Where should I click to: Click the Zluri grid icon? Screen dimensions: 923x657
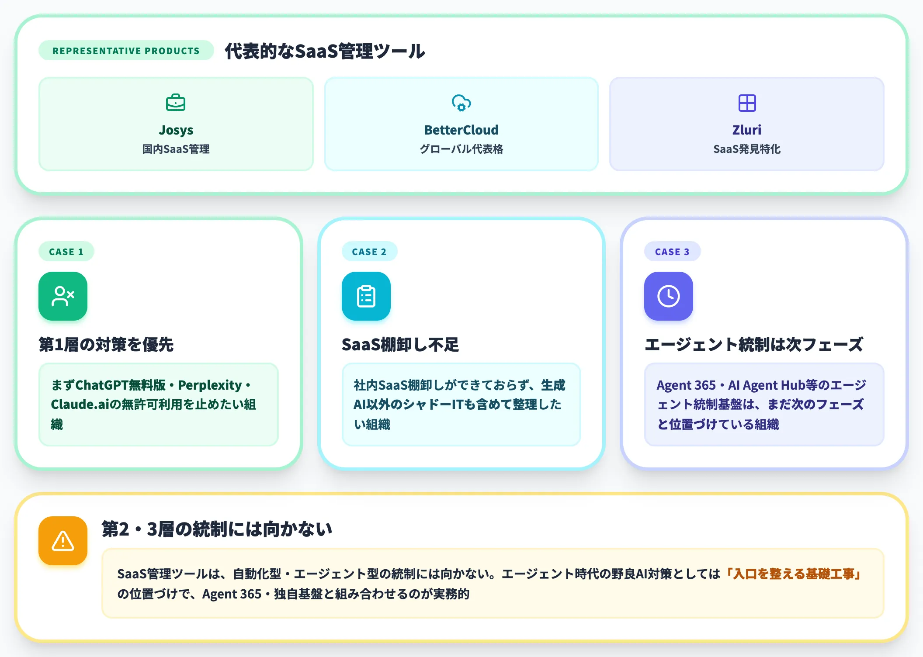point(747,103)
